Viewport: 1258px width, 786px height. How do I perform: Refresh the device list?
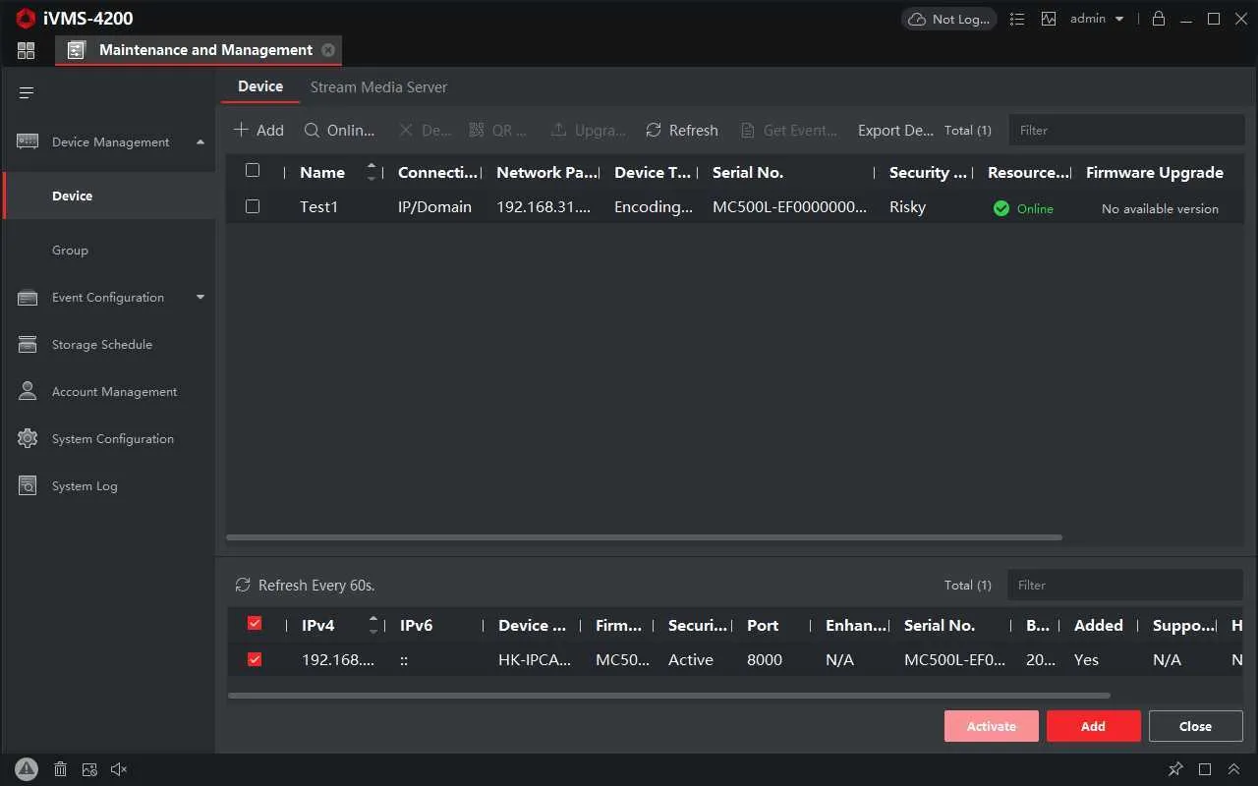pyautogui.click(x=682, y=131)
